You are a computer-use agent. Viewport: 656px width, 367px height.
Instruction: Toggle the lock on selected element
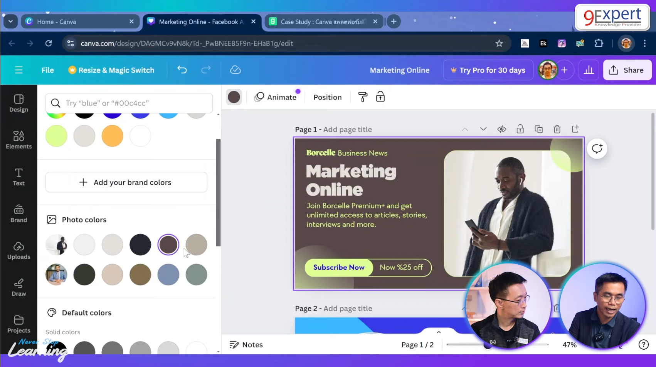pyautogui.click(x=380, y=97)
